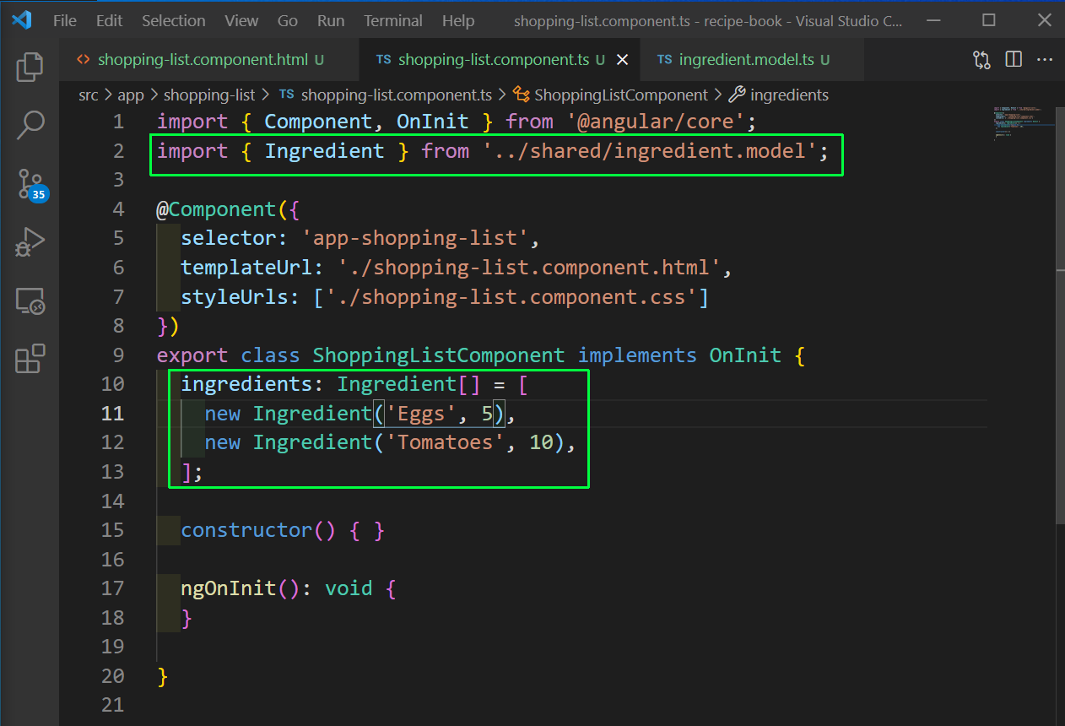Split the editor to the right

[x=1014, y=60]
